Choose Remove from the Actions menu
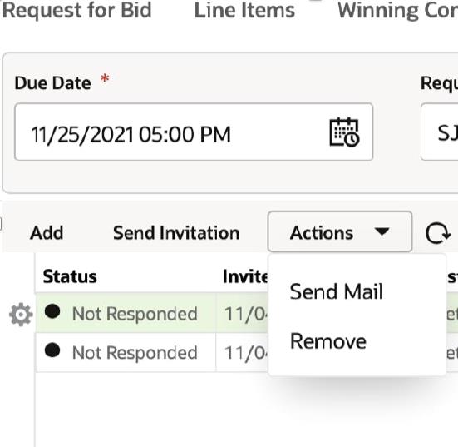 point(328,341)
